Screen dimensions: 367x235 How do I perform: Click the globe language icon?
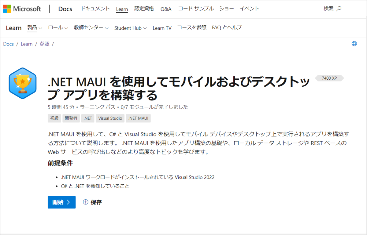click(x=354, y=44)
